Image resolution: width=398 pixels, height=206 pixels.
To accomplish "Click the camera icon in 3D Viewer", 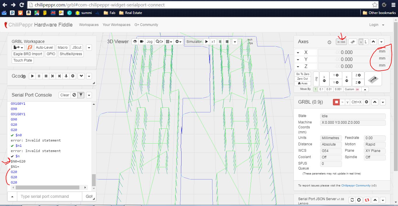I will click(x=142, y=42).
